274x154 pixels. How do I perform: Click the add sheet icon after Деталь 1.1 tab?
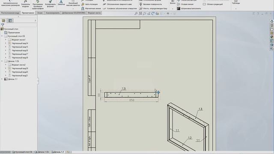[x=68, y=152]
